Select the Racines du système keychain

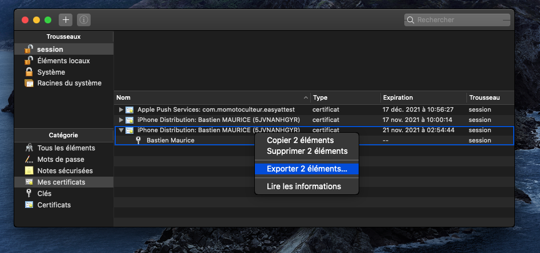[x=64, y=83]
